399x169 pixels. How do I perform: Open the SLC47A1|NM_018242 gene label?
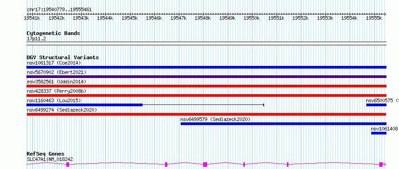50,159
